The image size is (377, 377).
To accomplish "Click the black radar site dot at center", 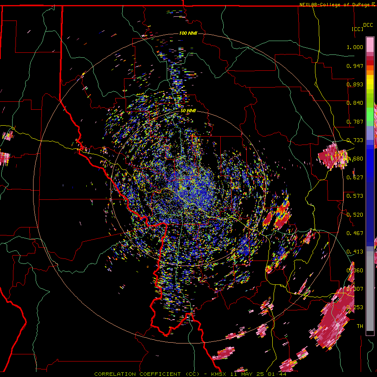I will point(188,188).
